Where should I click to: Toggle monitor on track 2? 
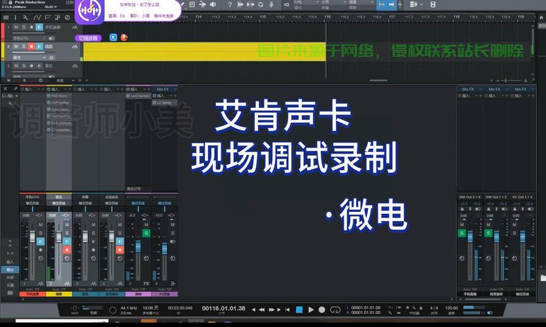[x=39, y=46]
